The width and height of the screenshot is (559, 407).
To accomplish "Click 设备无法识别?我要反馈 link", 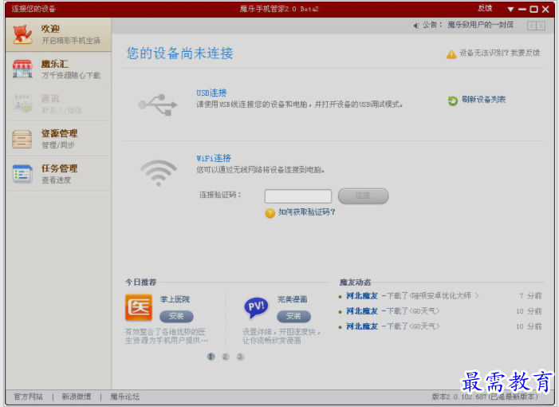I will (x=499, y=53).
